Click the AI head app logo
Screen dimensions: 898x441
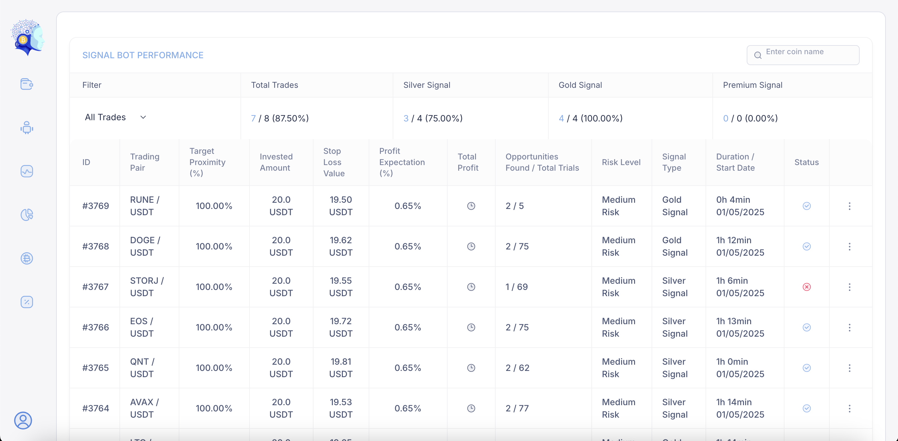27,38
